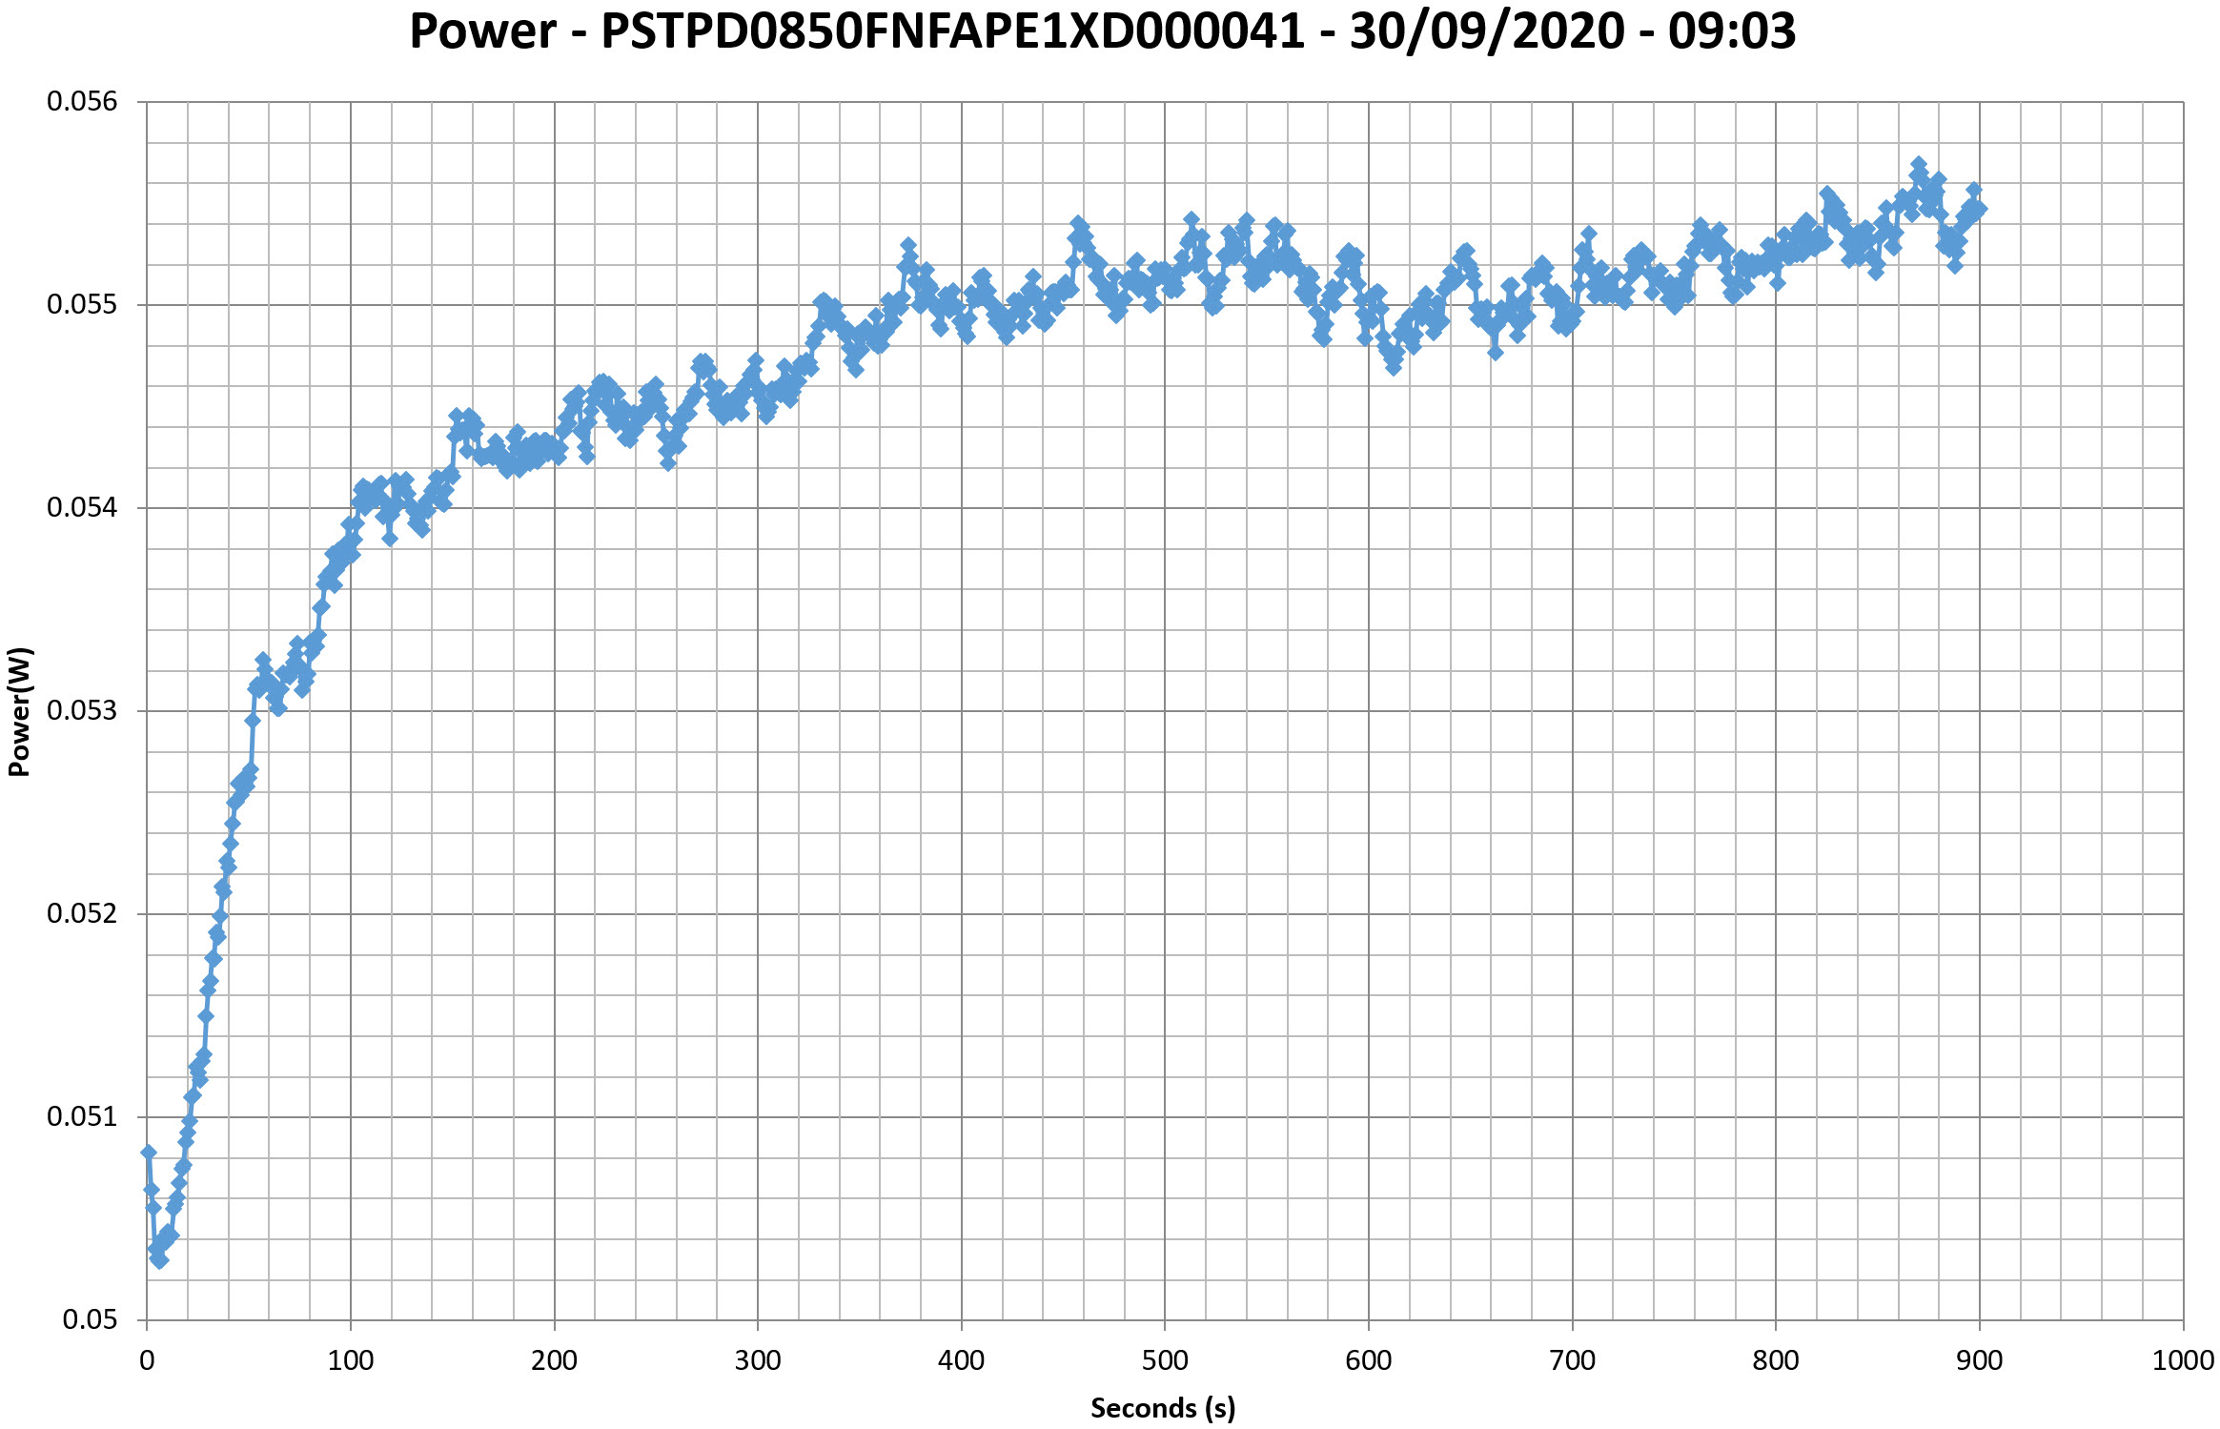Click the 700 x-axis tick label

1572,1360
